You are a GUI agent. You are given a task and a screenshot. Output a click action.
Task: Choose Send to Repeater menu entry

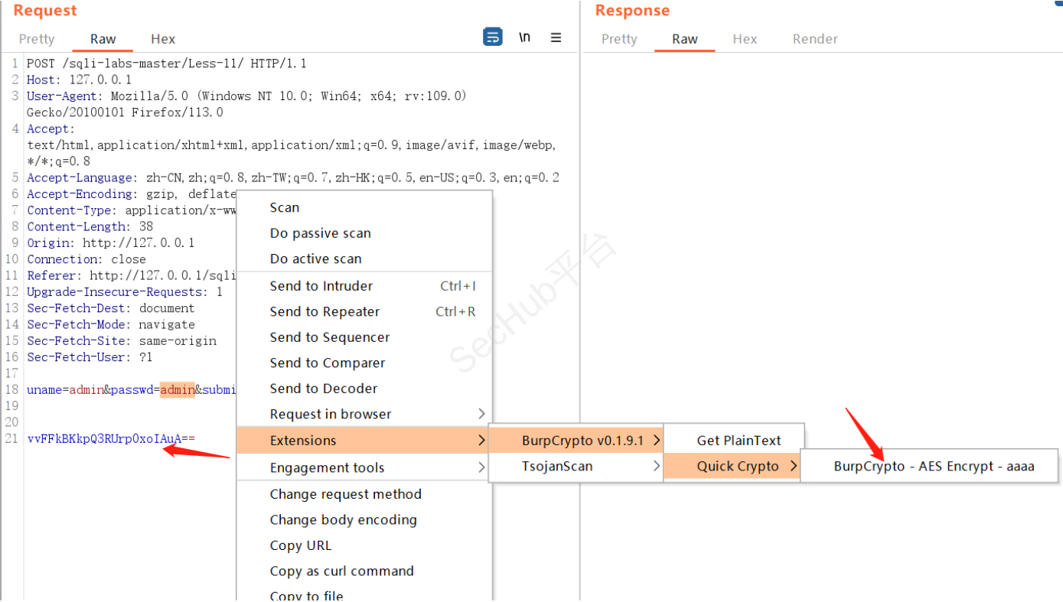324,311
